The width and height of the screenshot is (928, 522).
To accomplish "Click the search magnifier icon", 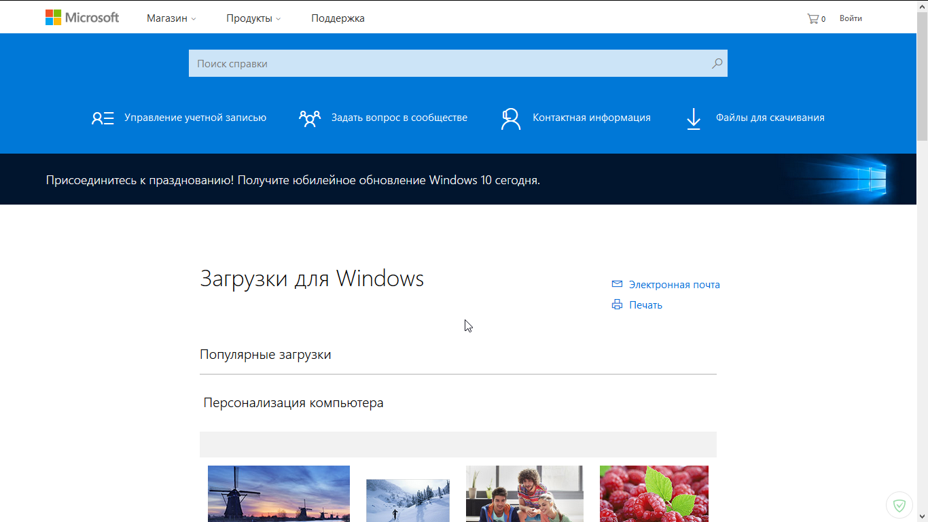I will click(x=717, y=63).
